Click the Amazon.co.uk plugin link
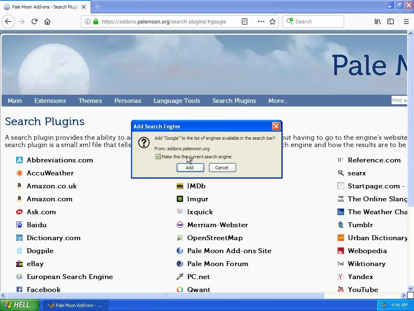414x311 pixels. (x=52, y=186)
